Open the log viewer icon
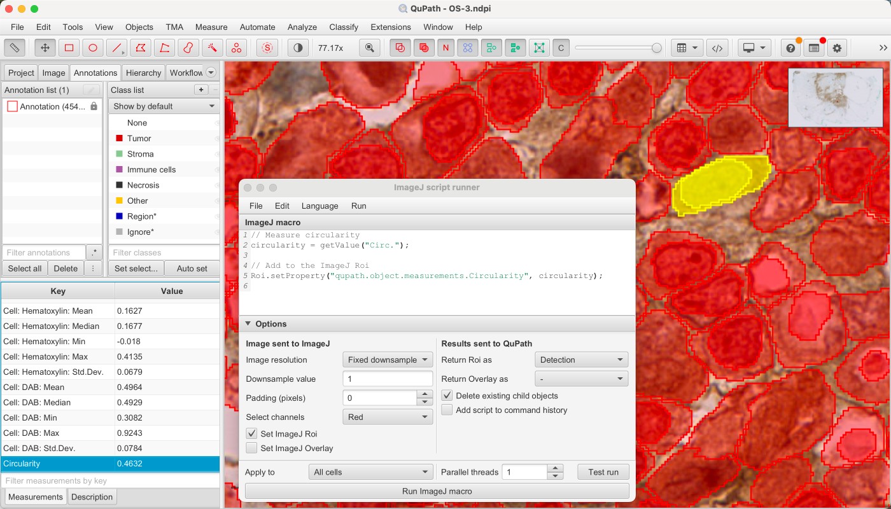The height and width of the screenshot is (509, 891). pyautogui.click(x=813, y=48)
